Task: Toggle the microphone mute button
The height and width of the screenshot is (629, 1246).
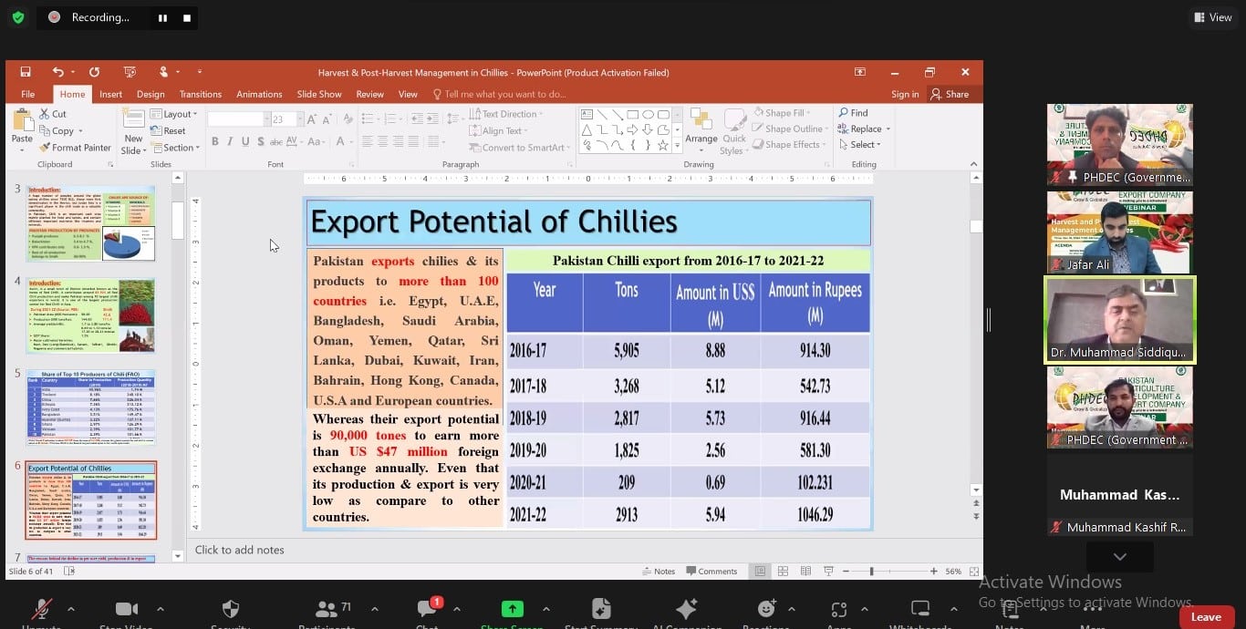Action: point(41,610)
